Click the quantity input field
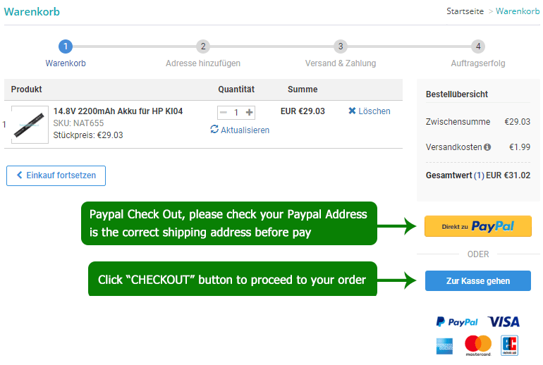The height and width of the screenshot is (365, 543). pos(236,112)
